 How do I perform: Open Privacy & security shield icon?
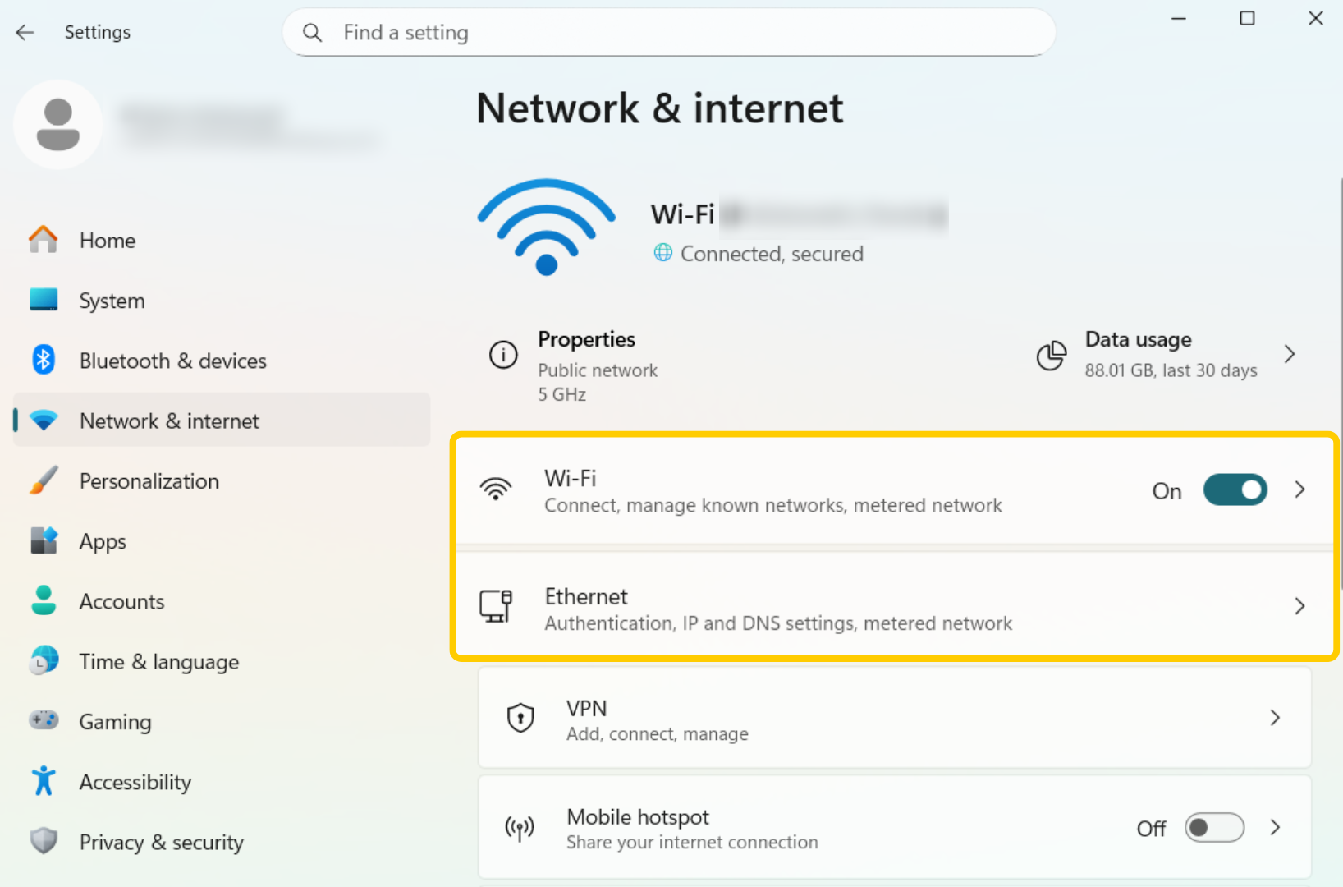(43, 841)
